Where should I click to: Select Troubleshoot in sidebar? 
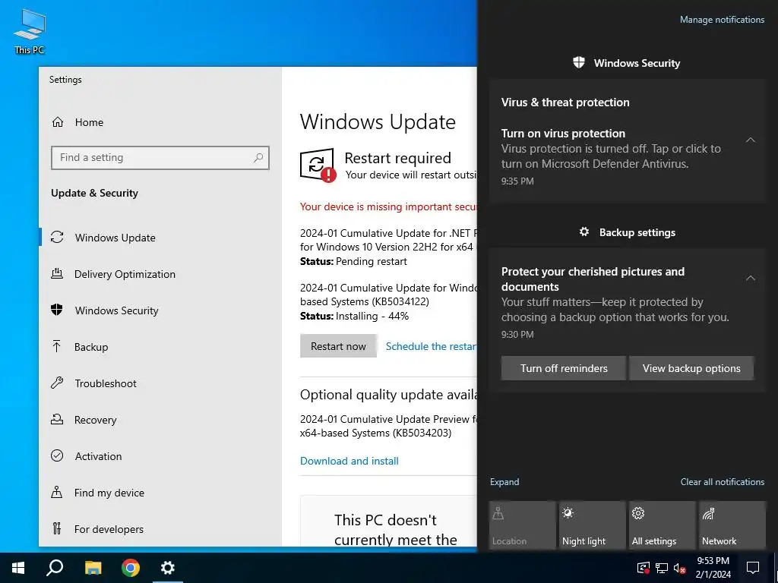pos(160,383)
